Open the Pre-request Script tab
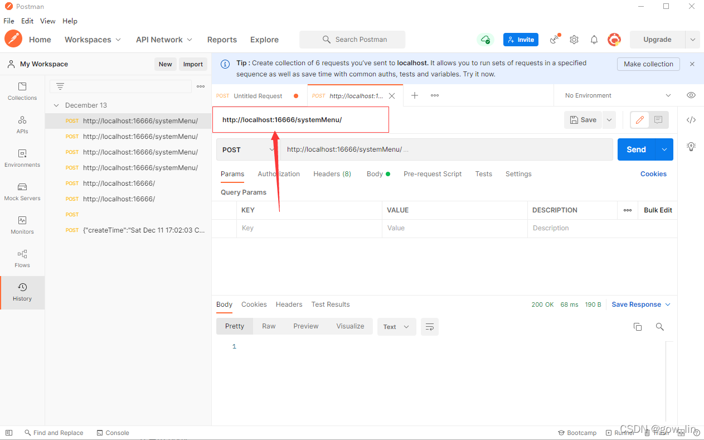This screenshot has height=440, width=704. [433, 174]
